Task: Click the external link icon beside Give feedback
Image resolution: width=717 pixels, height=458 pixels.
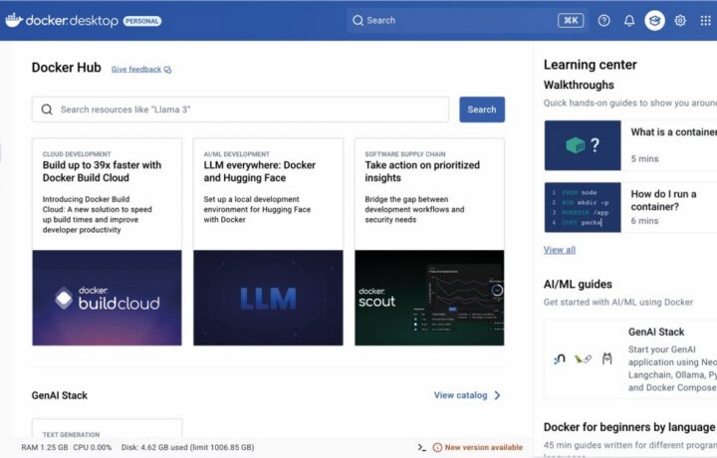Action: (168, 70)
